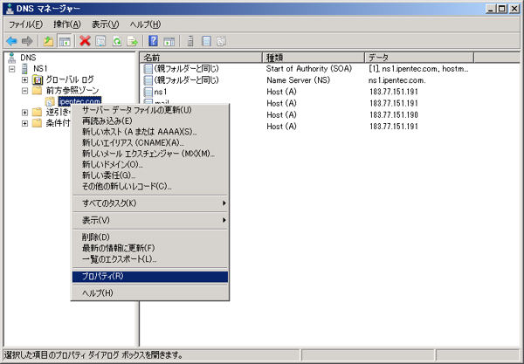Viewport: 524px width, 364px height.
Task: Open the ヘルプ(H) menu in menu bar
Action: point(145,24)
